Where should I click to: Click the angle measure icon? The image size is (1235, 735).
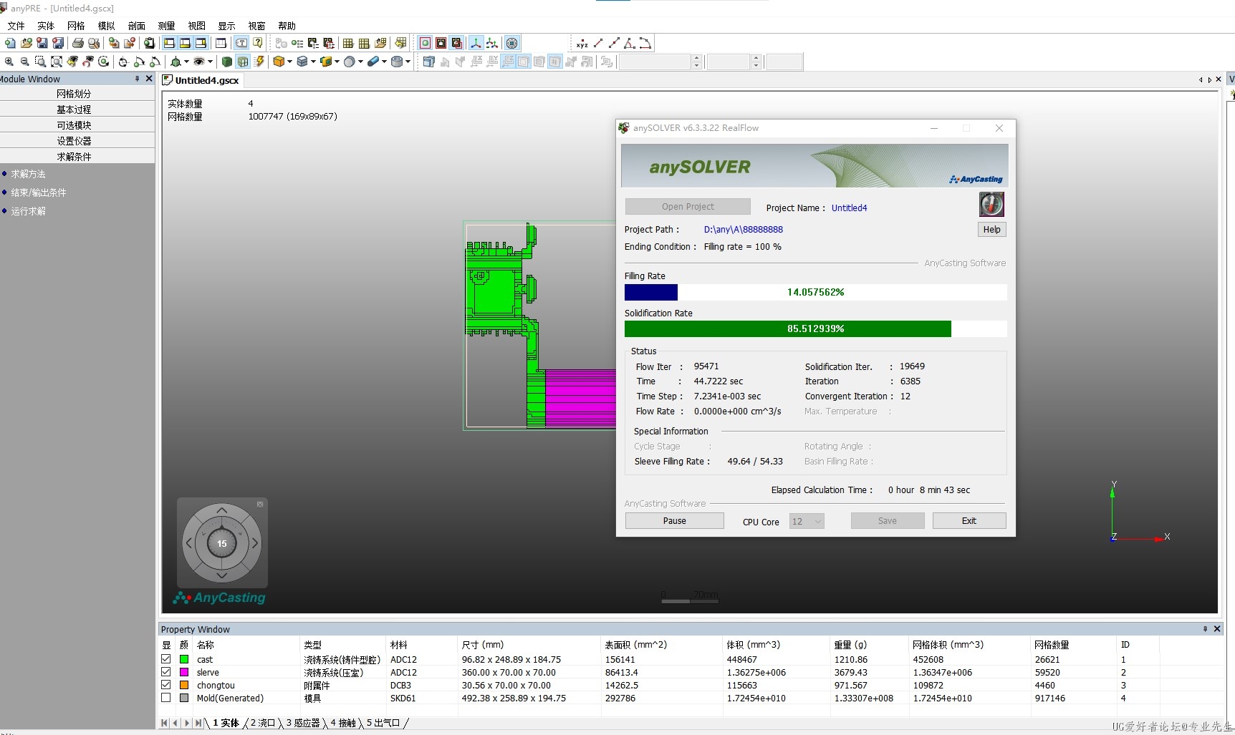tap(630, 43)
